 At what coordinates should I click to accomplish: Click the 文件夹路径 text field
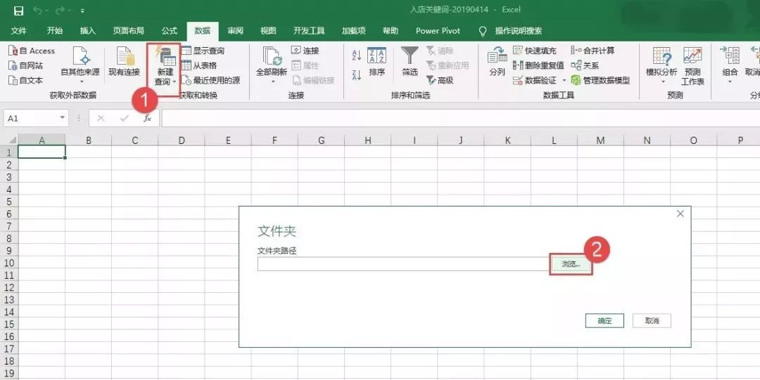pyautogui.click(x=403, y=264)
